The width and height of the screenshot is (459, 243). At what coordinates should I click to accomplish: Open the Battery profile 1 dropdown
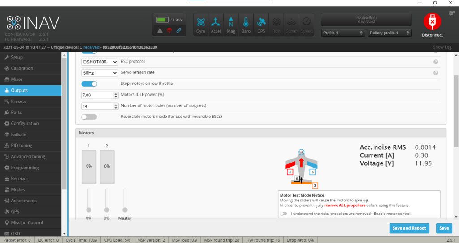pos(389,33)
